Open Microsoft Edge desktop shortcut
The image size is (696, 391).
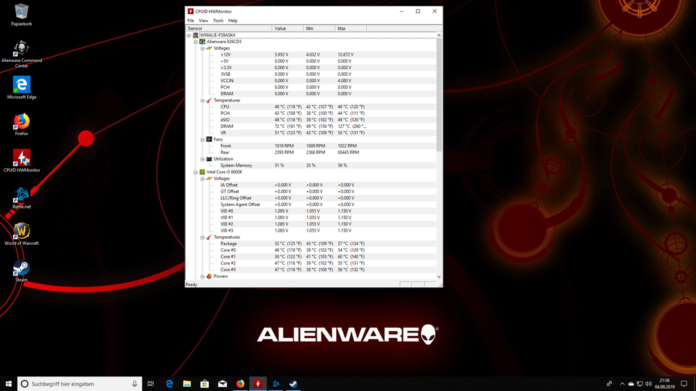(x=22, y=85)
